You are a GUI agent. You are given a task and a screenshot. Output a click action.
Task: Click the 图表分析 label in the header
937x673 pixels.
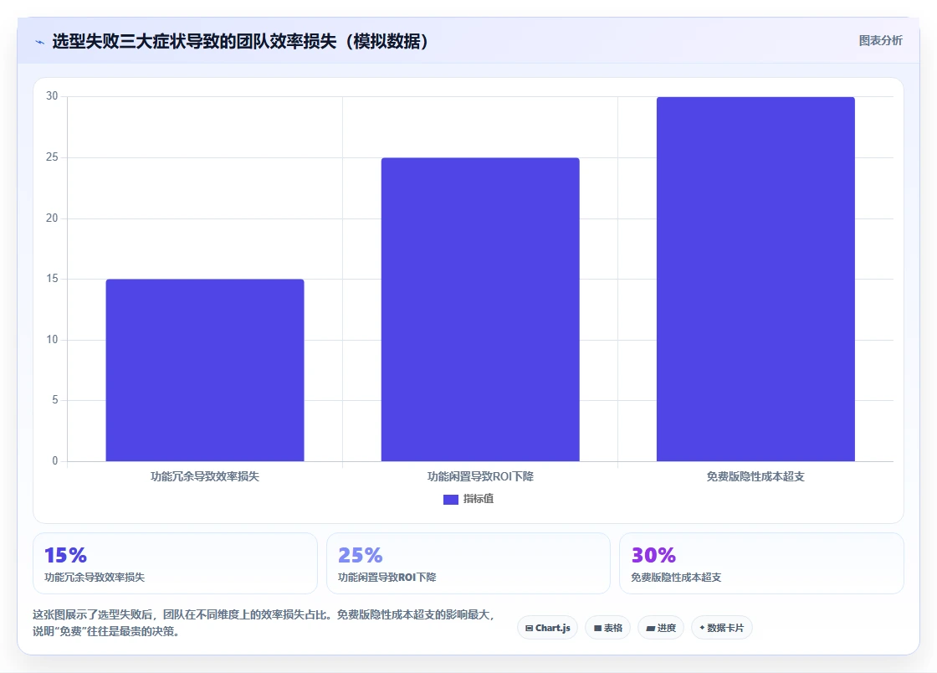click(x=880, y=41)
